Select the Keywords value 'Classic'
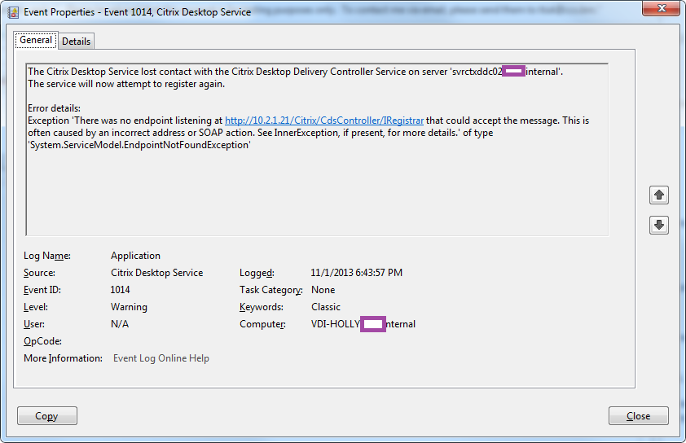 point(326,307)
